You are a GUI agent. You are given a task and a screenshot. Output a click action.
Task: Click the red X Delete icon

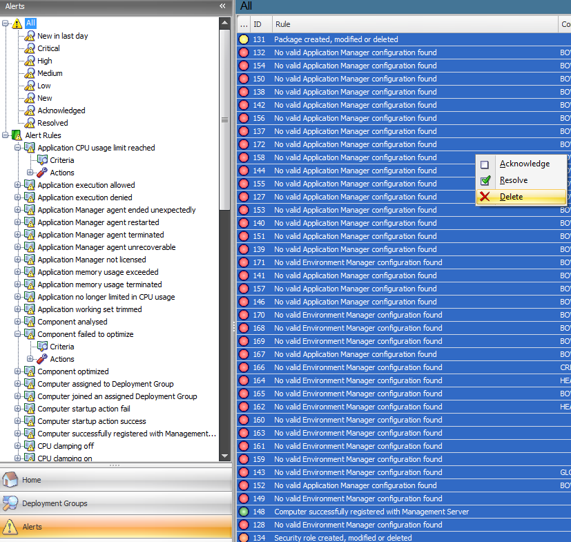[x=485, y=197]
